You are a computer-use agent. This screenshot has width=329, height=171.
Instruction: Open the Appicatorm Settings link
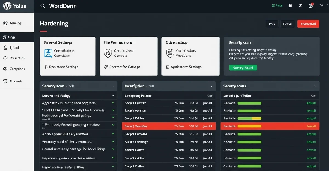click(186, 67)
